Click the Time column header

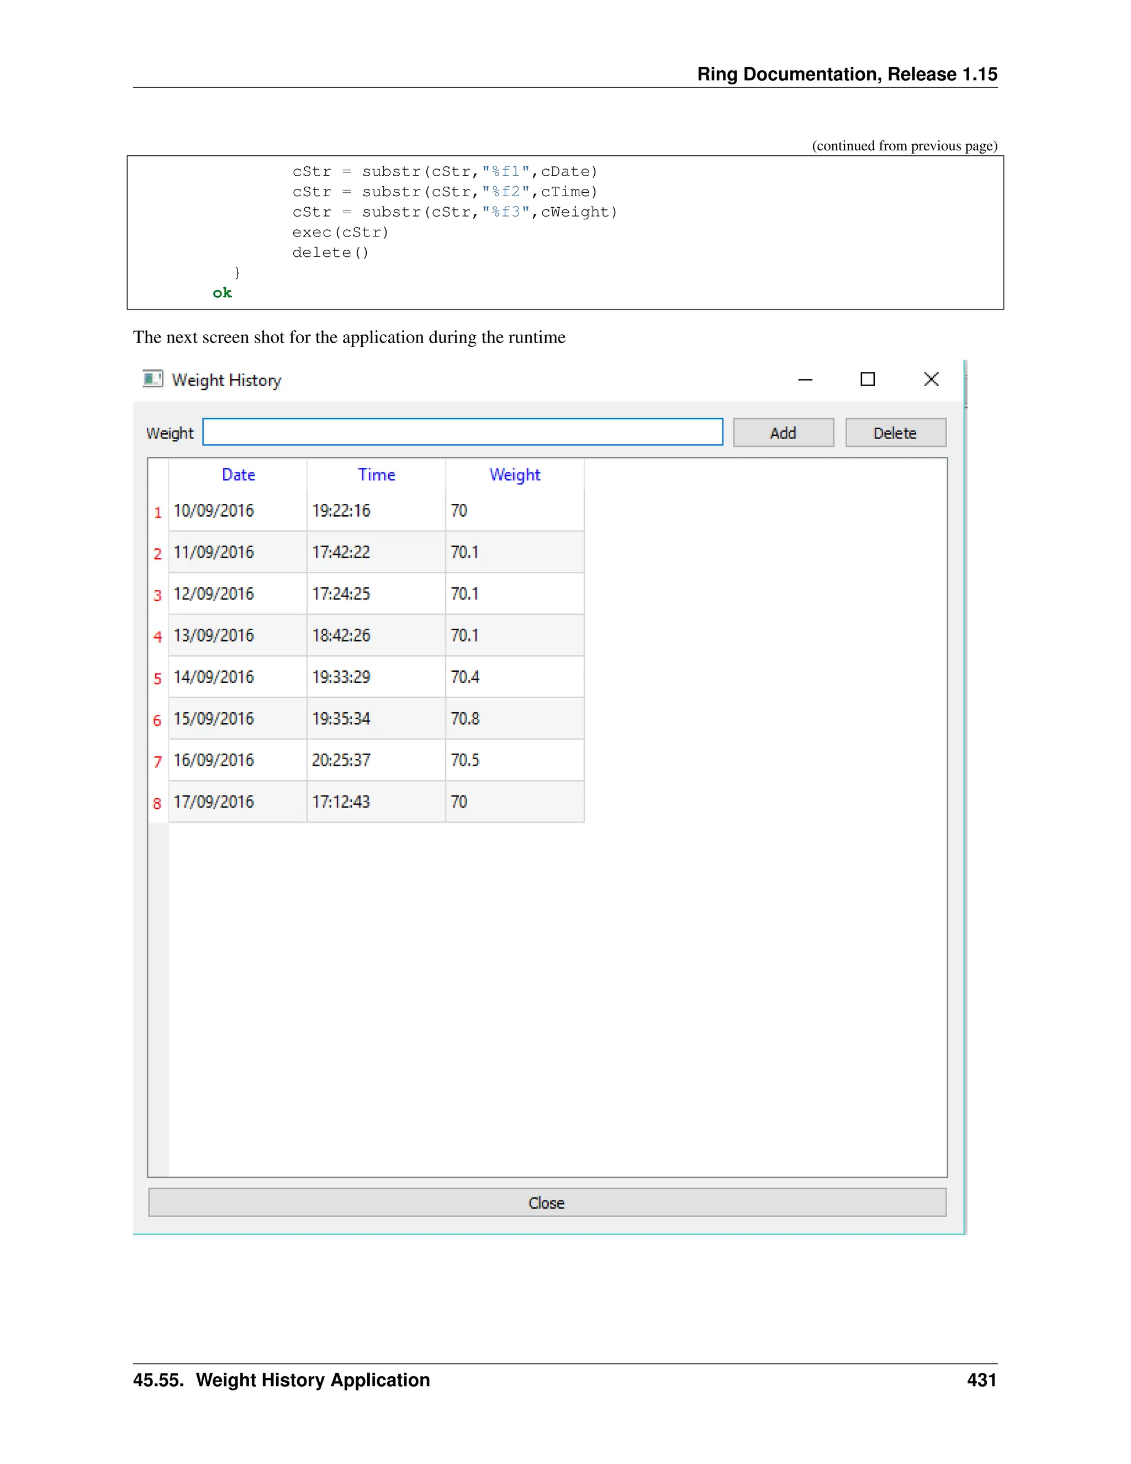pos(376,475)
